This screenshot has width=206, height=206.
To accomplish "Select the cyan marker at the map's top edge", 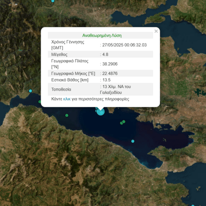I will (53, 1).
